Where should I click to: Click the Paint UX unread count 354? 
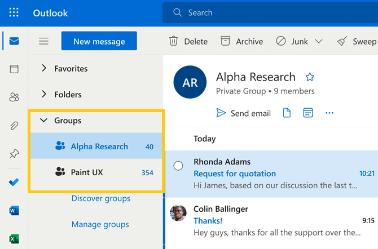pos(147,172)
